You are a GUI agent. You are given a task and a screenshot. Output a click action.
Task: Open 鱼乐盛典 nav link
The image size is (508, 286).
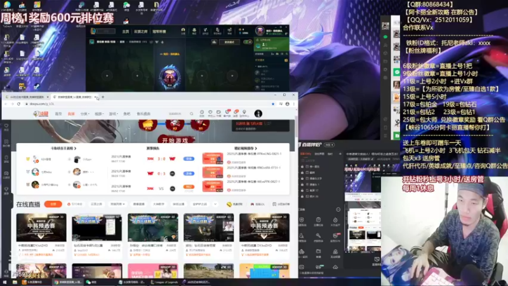coord(144,114)
